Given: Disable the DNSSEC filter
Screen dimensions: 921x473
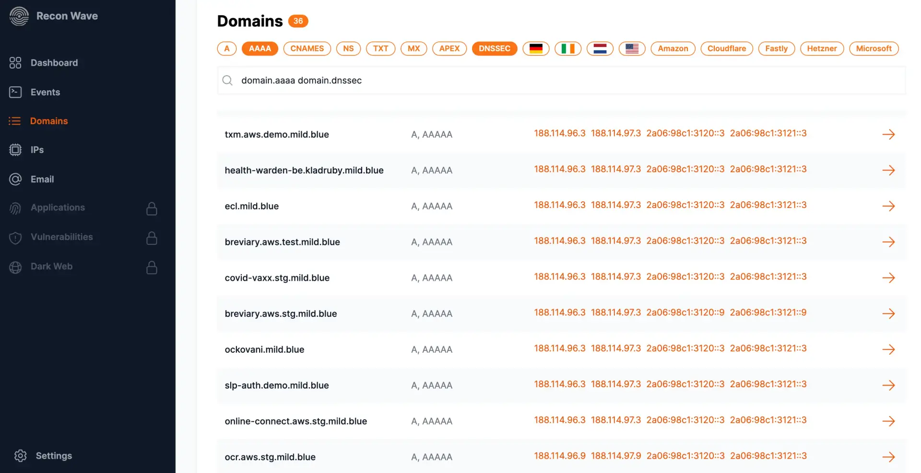Looking at the screenshot, I should (494, 48).
